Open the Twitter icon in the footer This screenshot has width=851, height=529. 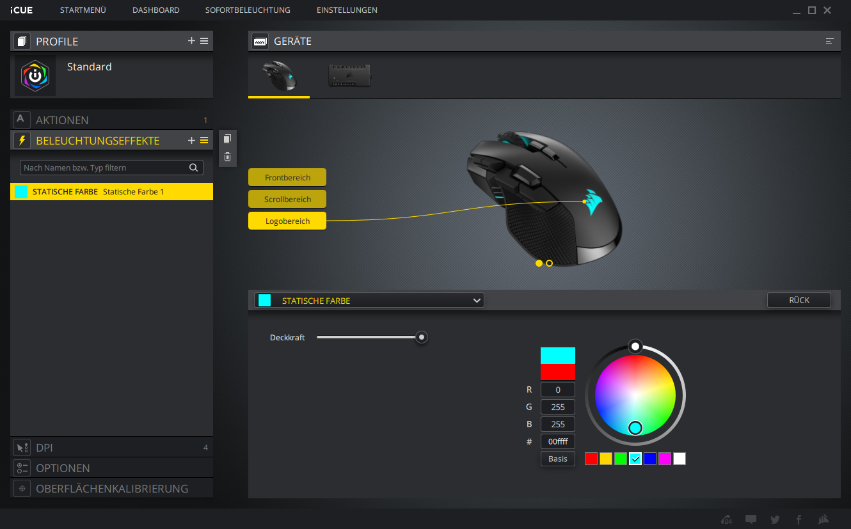click(x=775, y=519)
